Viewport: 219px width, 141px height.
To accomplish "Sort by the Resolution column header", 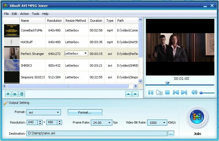I will click(55, 21).
